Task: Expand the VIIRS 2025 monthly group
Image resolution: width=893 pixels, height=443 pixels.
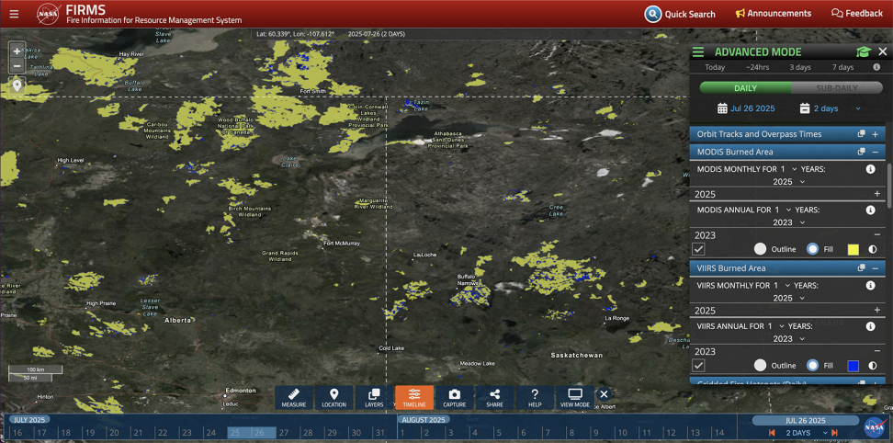Action: click(876, 311)
